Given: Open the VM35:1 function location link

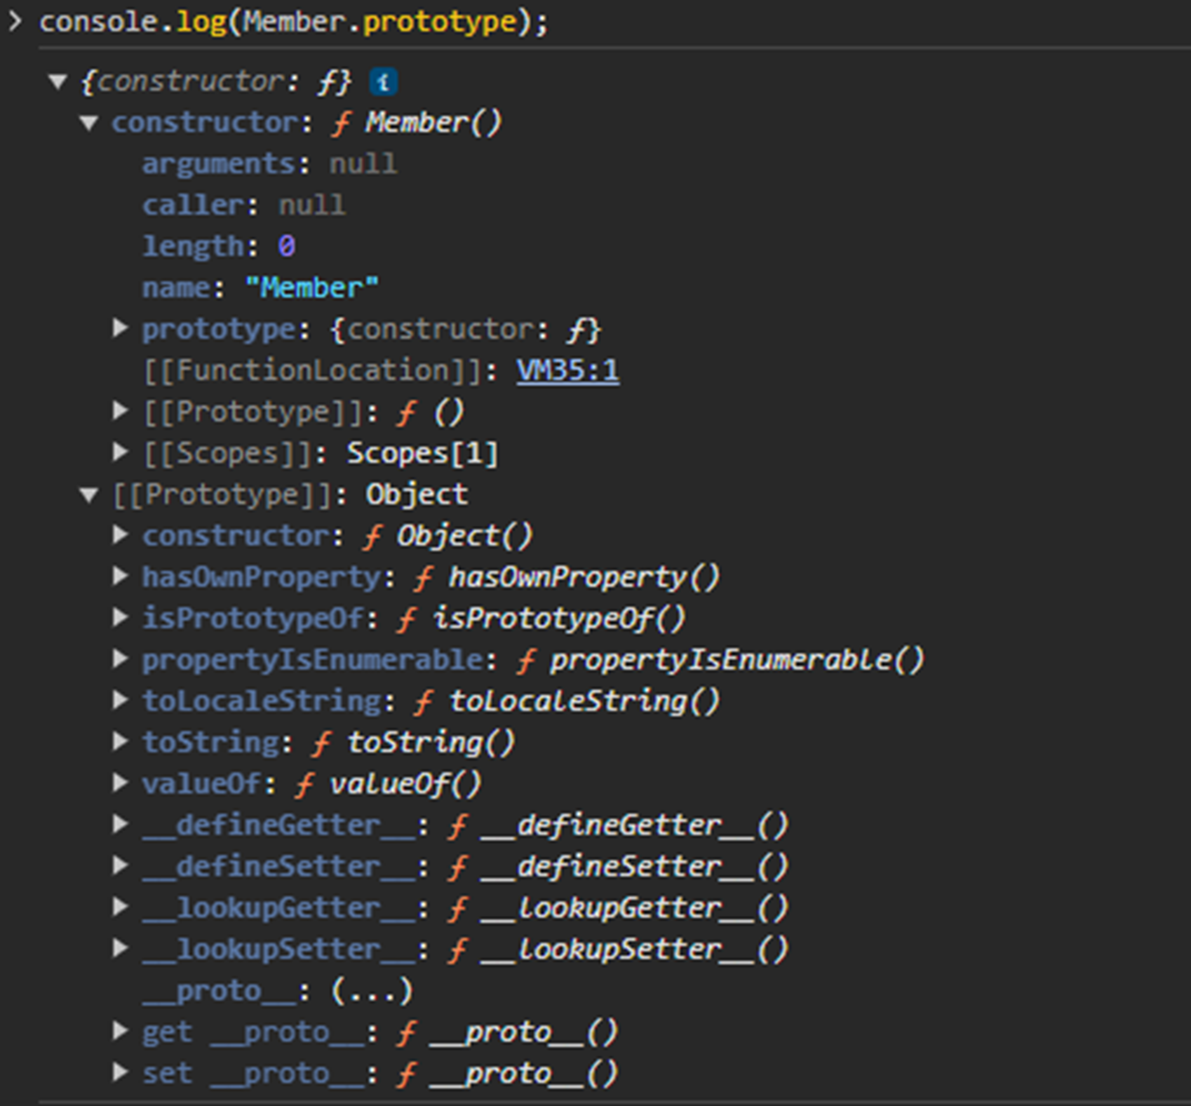Looking at the screenshot, I should point(567,370).
